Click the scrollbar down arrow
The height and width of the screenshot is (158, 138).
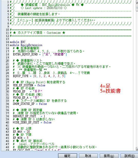pos(137,149)
